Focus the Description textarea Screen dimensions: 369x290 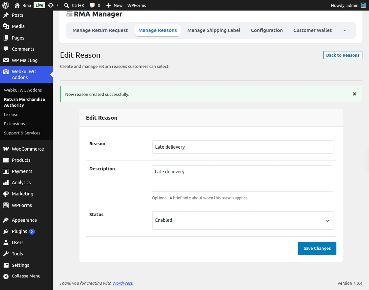coord(242,178)
